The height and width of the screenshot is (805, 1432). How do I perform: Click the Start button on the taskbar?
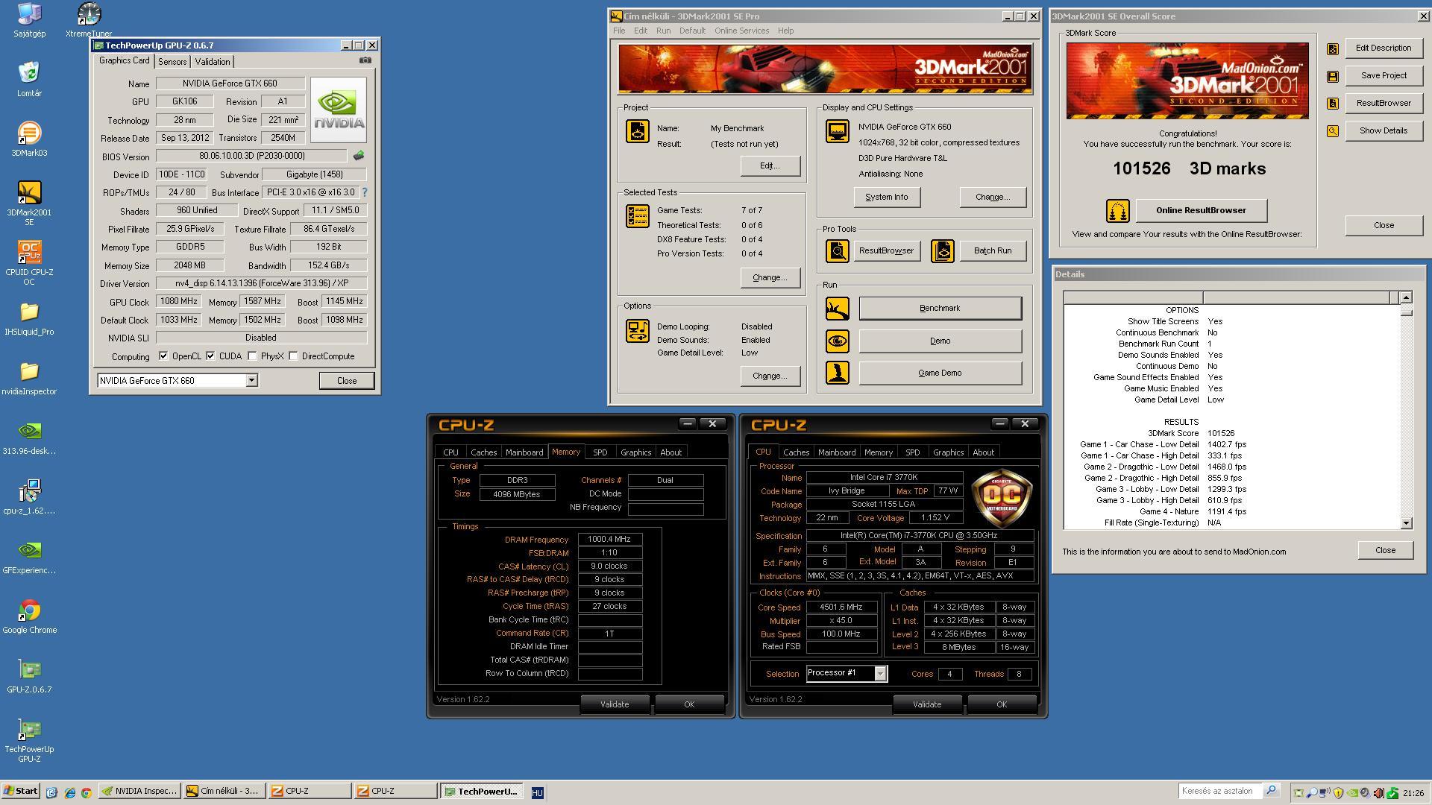click(x=21, y=792)
